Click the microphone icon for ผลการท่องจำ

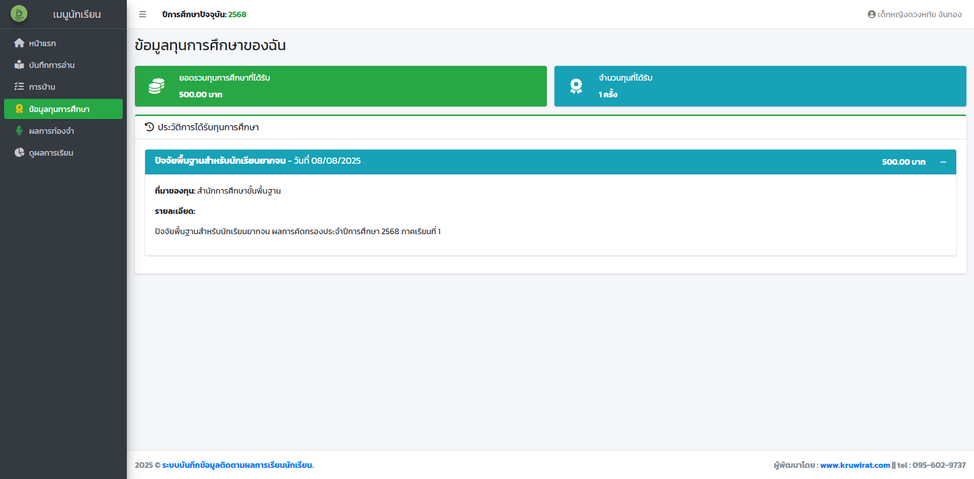[x=19, y=131]
